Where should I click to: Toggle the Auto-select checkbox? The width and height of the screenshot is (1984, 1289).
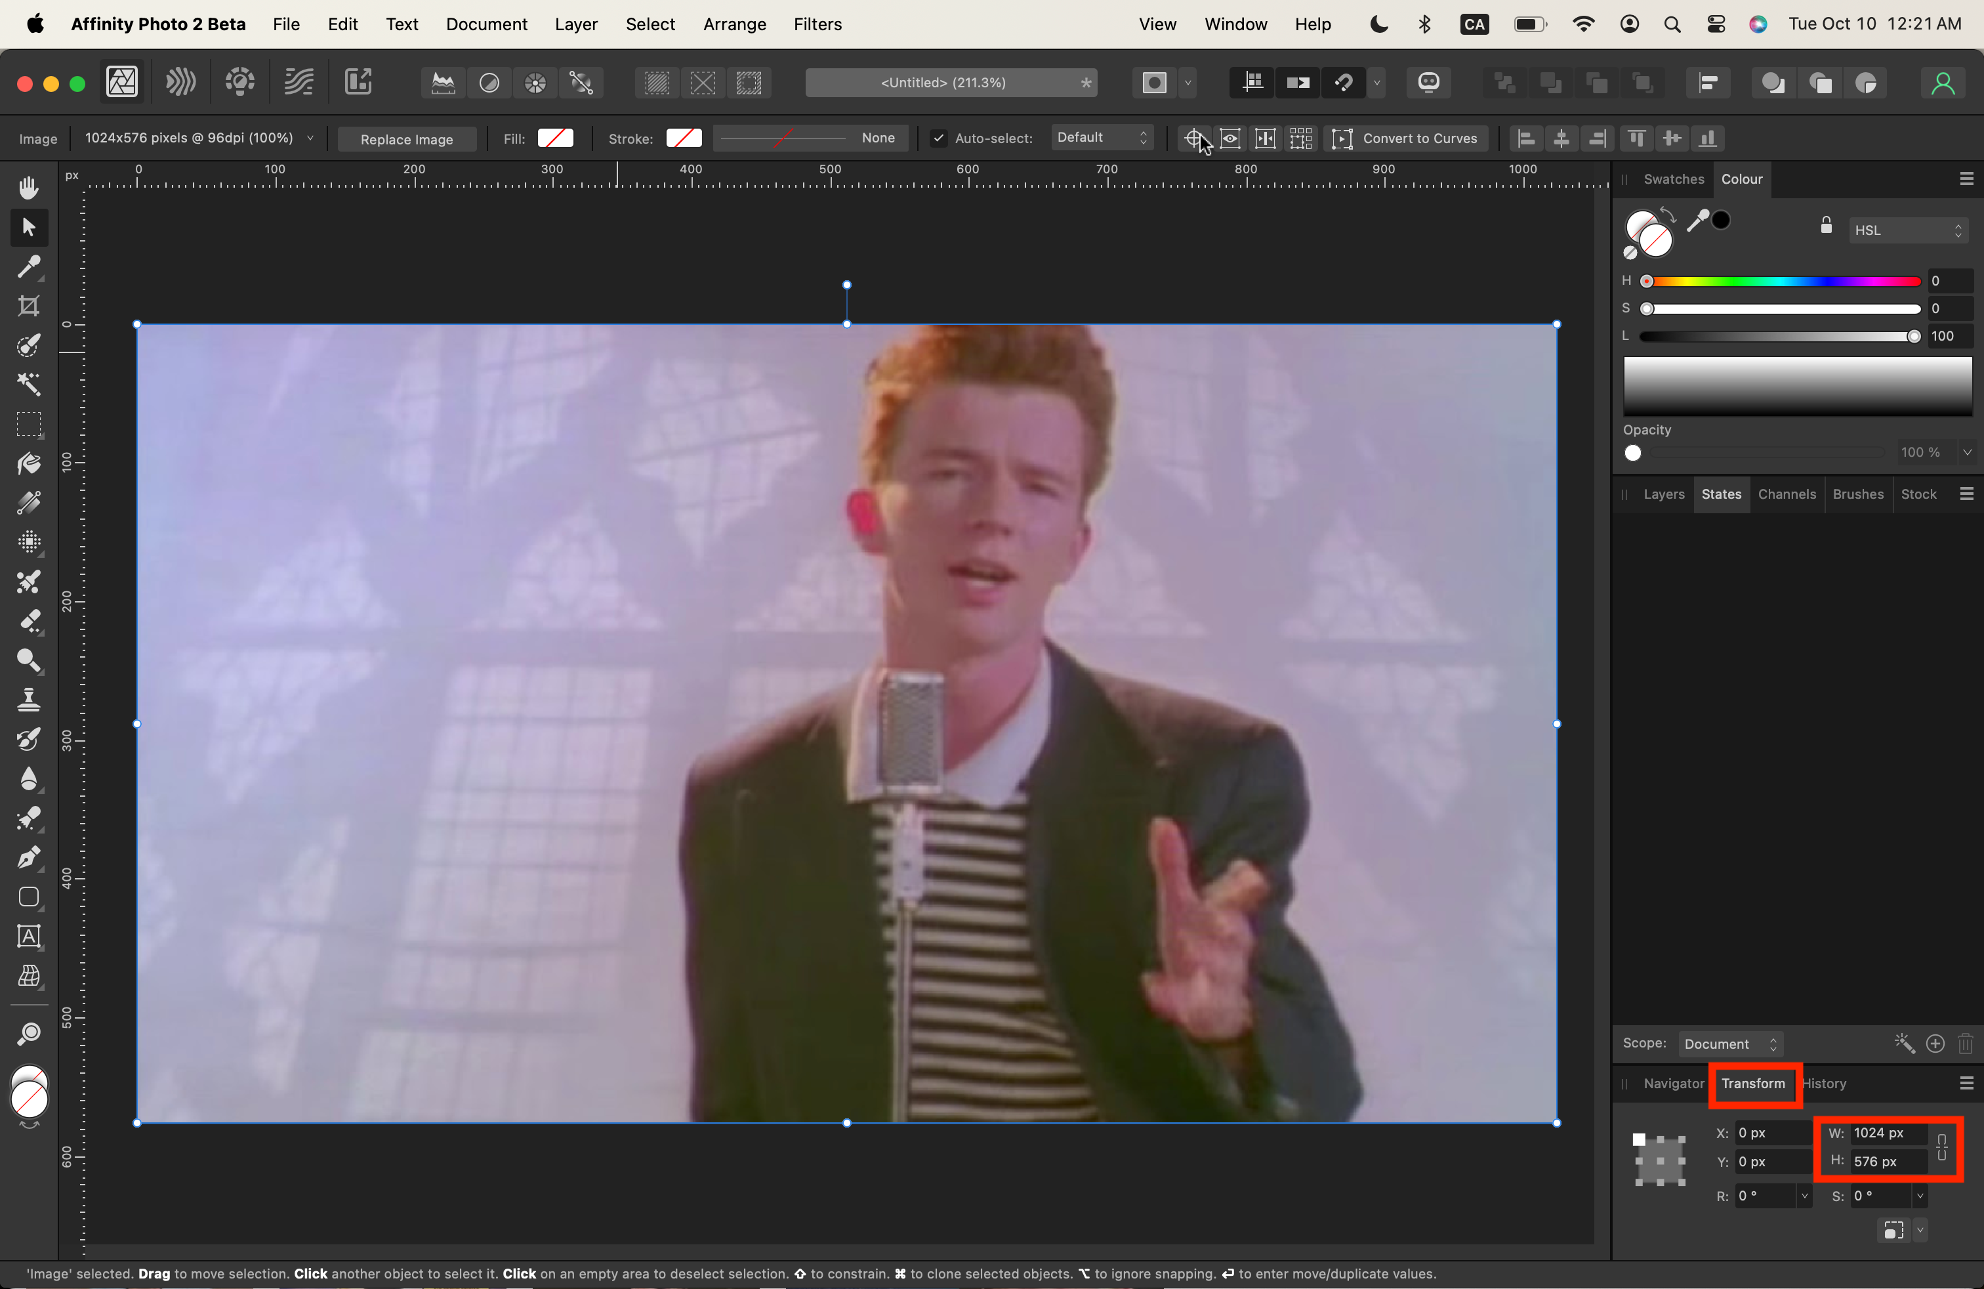point(938,138)
